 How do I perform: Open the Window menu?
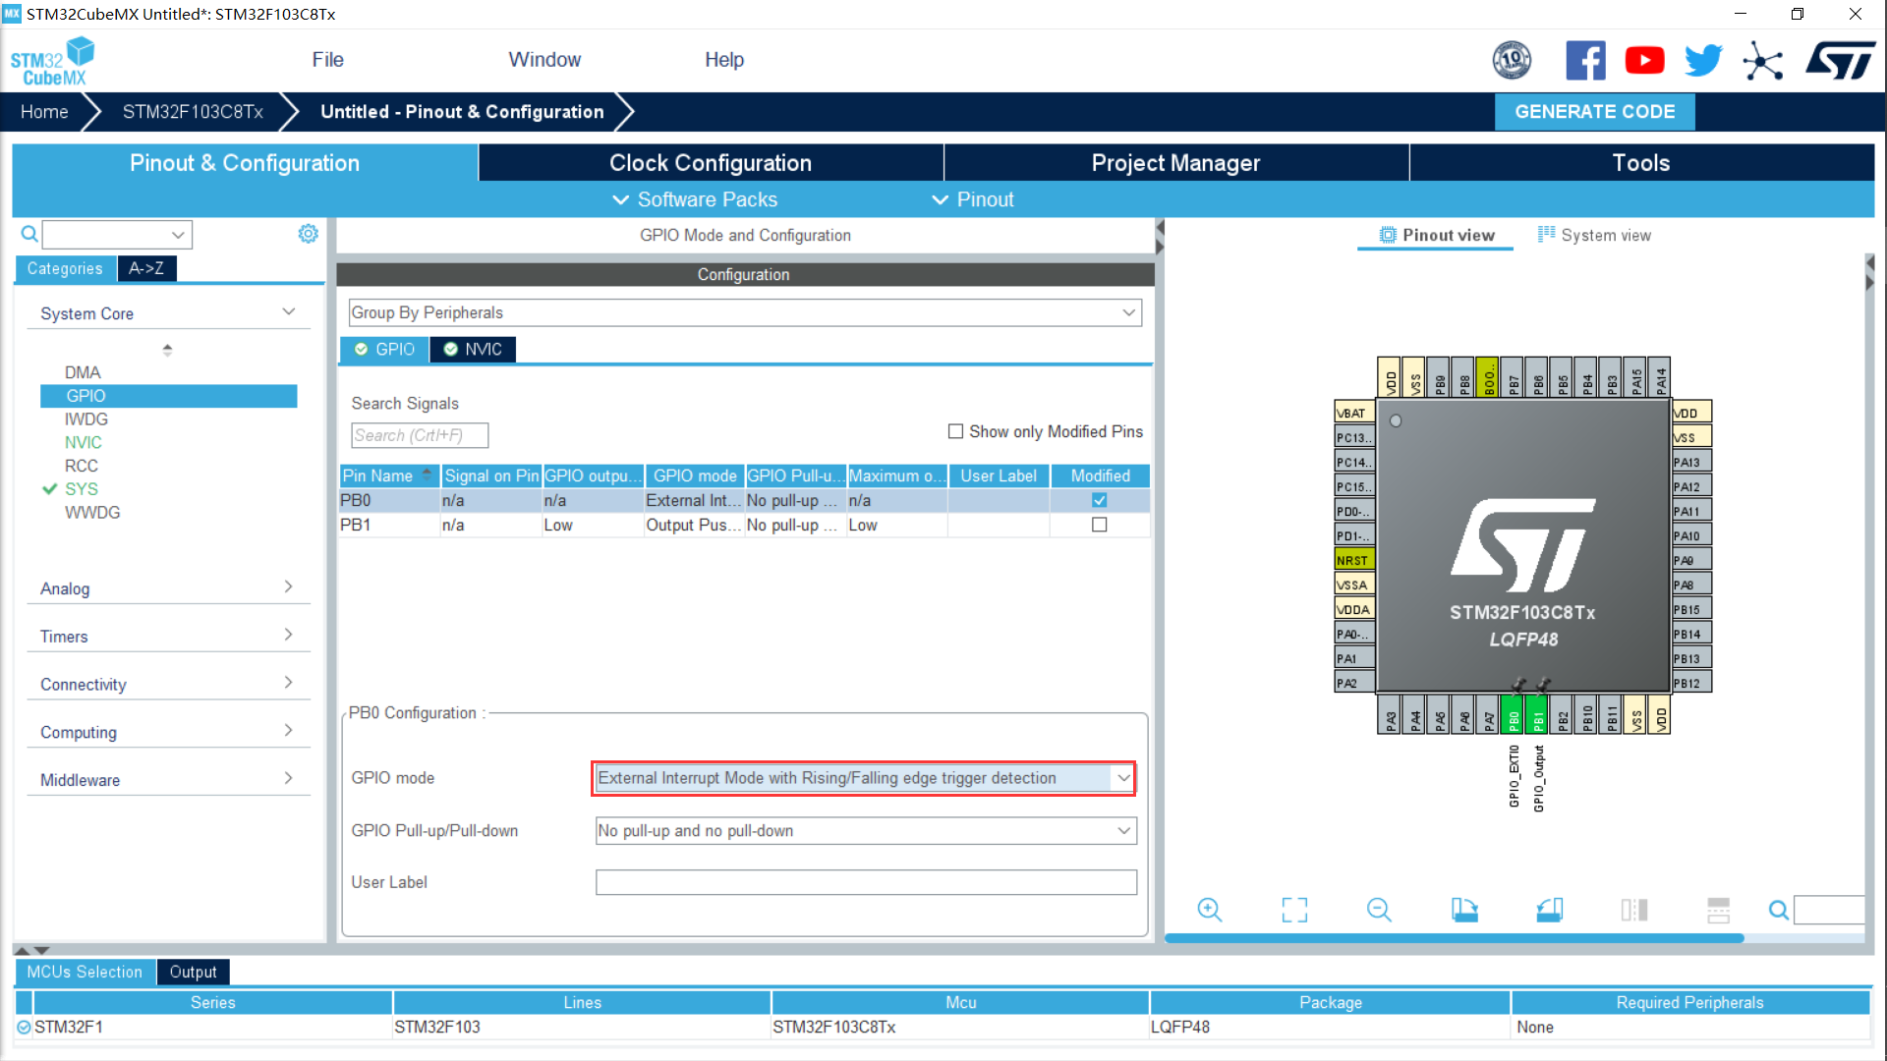coord(544,60)
